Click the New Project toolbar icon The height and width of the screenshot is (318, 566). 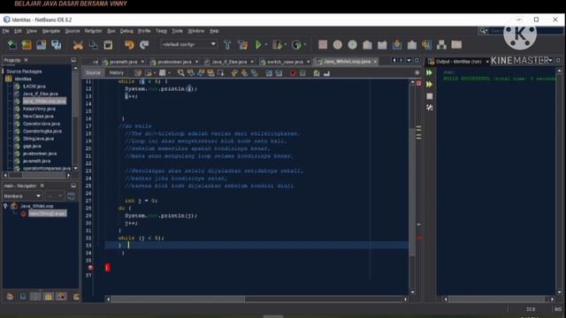click(x=27, y=45)
